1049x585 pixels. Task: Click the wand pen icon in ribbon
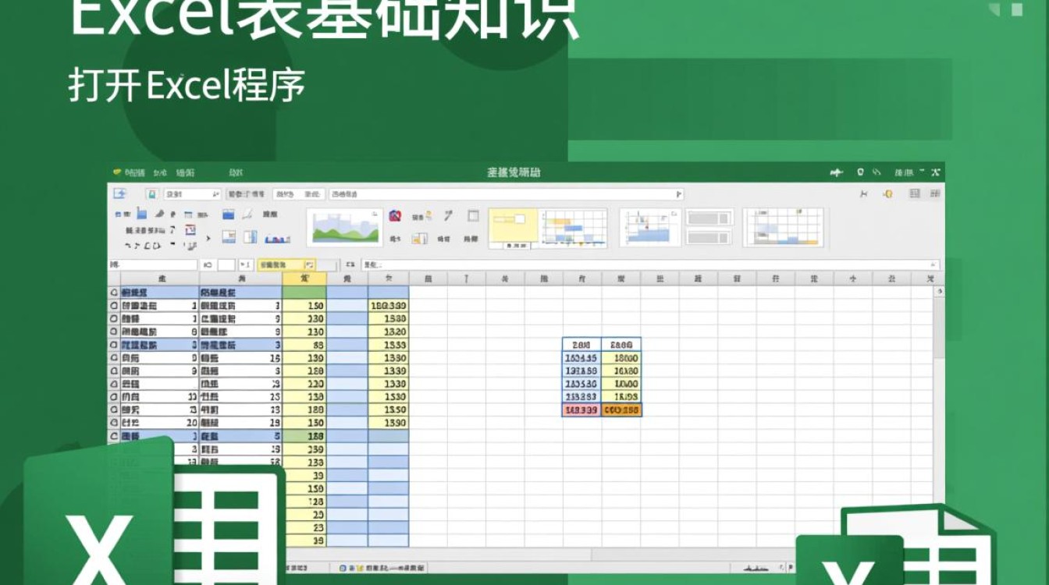(449, 215)
